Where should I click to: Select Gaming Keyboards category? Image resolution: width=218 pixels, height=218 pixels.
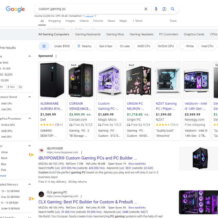[x=88, y=34]
